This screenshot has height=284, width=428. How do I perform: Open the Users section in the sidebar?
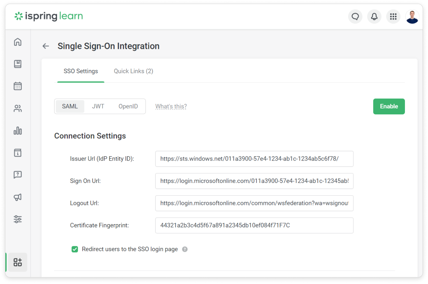click(x=17, y=108)
